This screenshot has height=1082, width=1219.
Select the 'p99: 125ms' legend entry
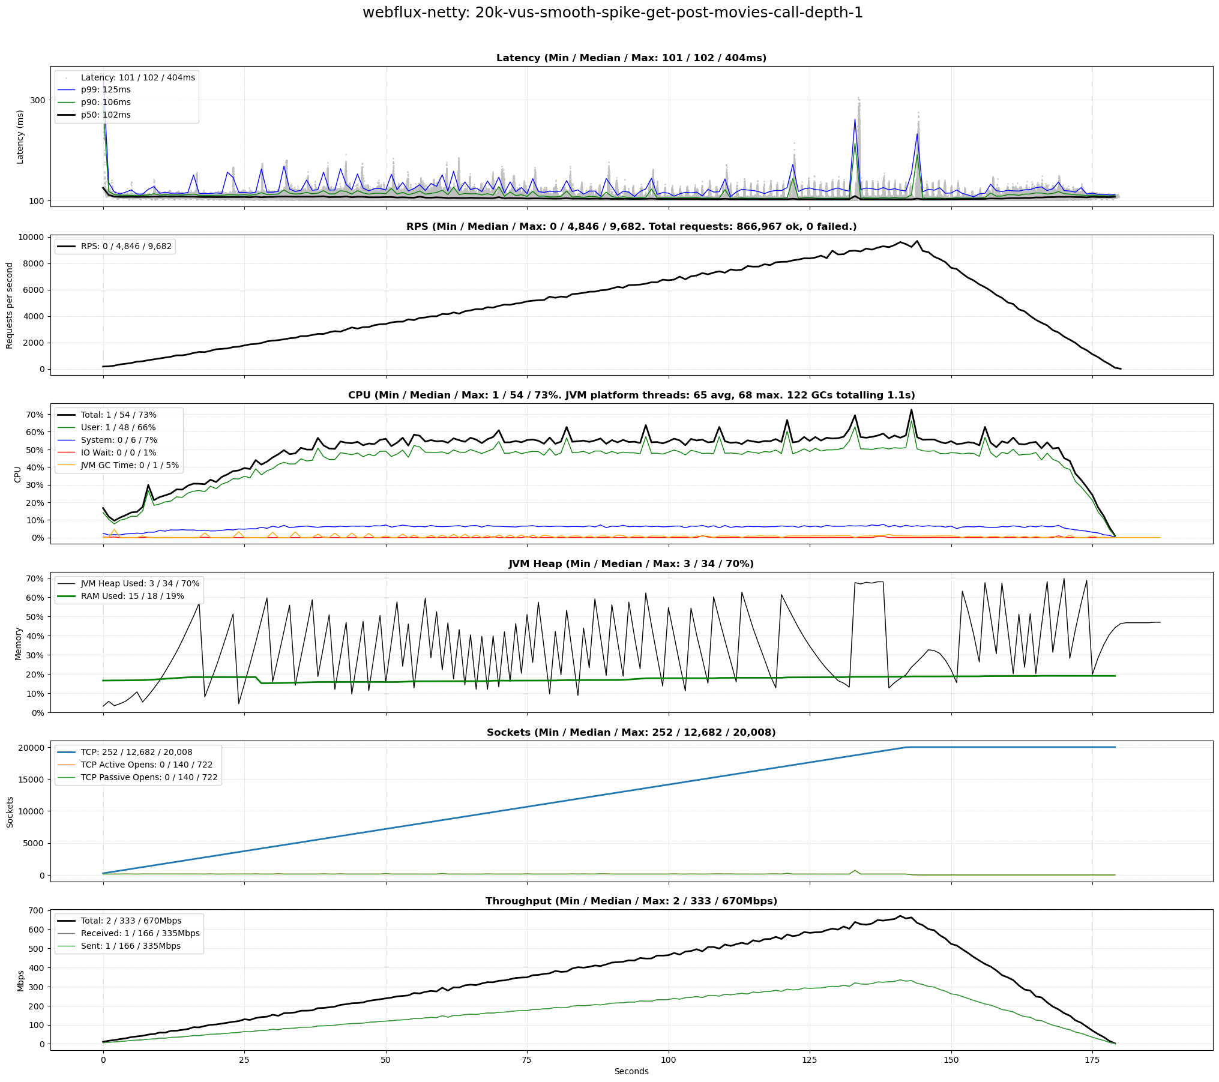coord(106,90)
